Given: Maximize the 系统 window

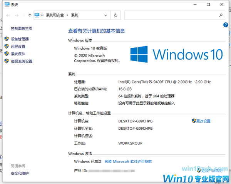Looking at the screenshot, I should pos(208,5).
